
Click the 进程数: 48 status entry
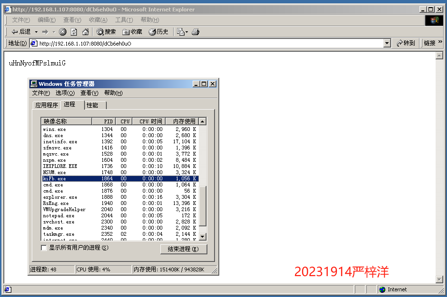52,269
